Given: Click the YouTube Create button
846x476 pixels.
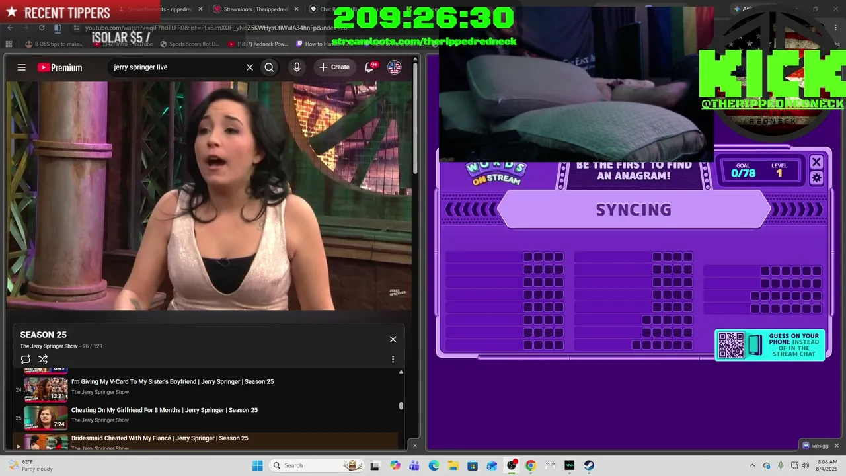Looking at the screenshot, I should 334,67.
